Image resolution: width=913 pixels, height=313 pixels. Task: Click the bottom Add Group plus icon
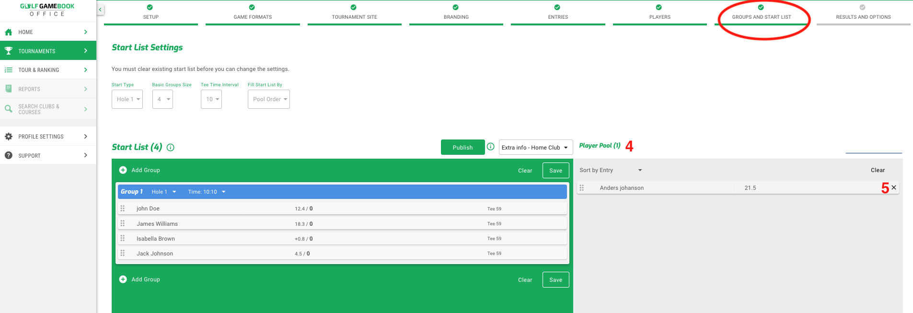pos(123,279)
